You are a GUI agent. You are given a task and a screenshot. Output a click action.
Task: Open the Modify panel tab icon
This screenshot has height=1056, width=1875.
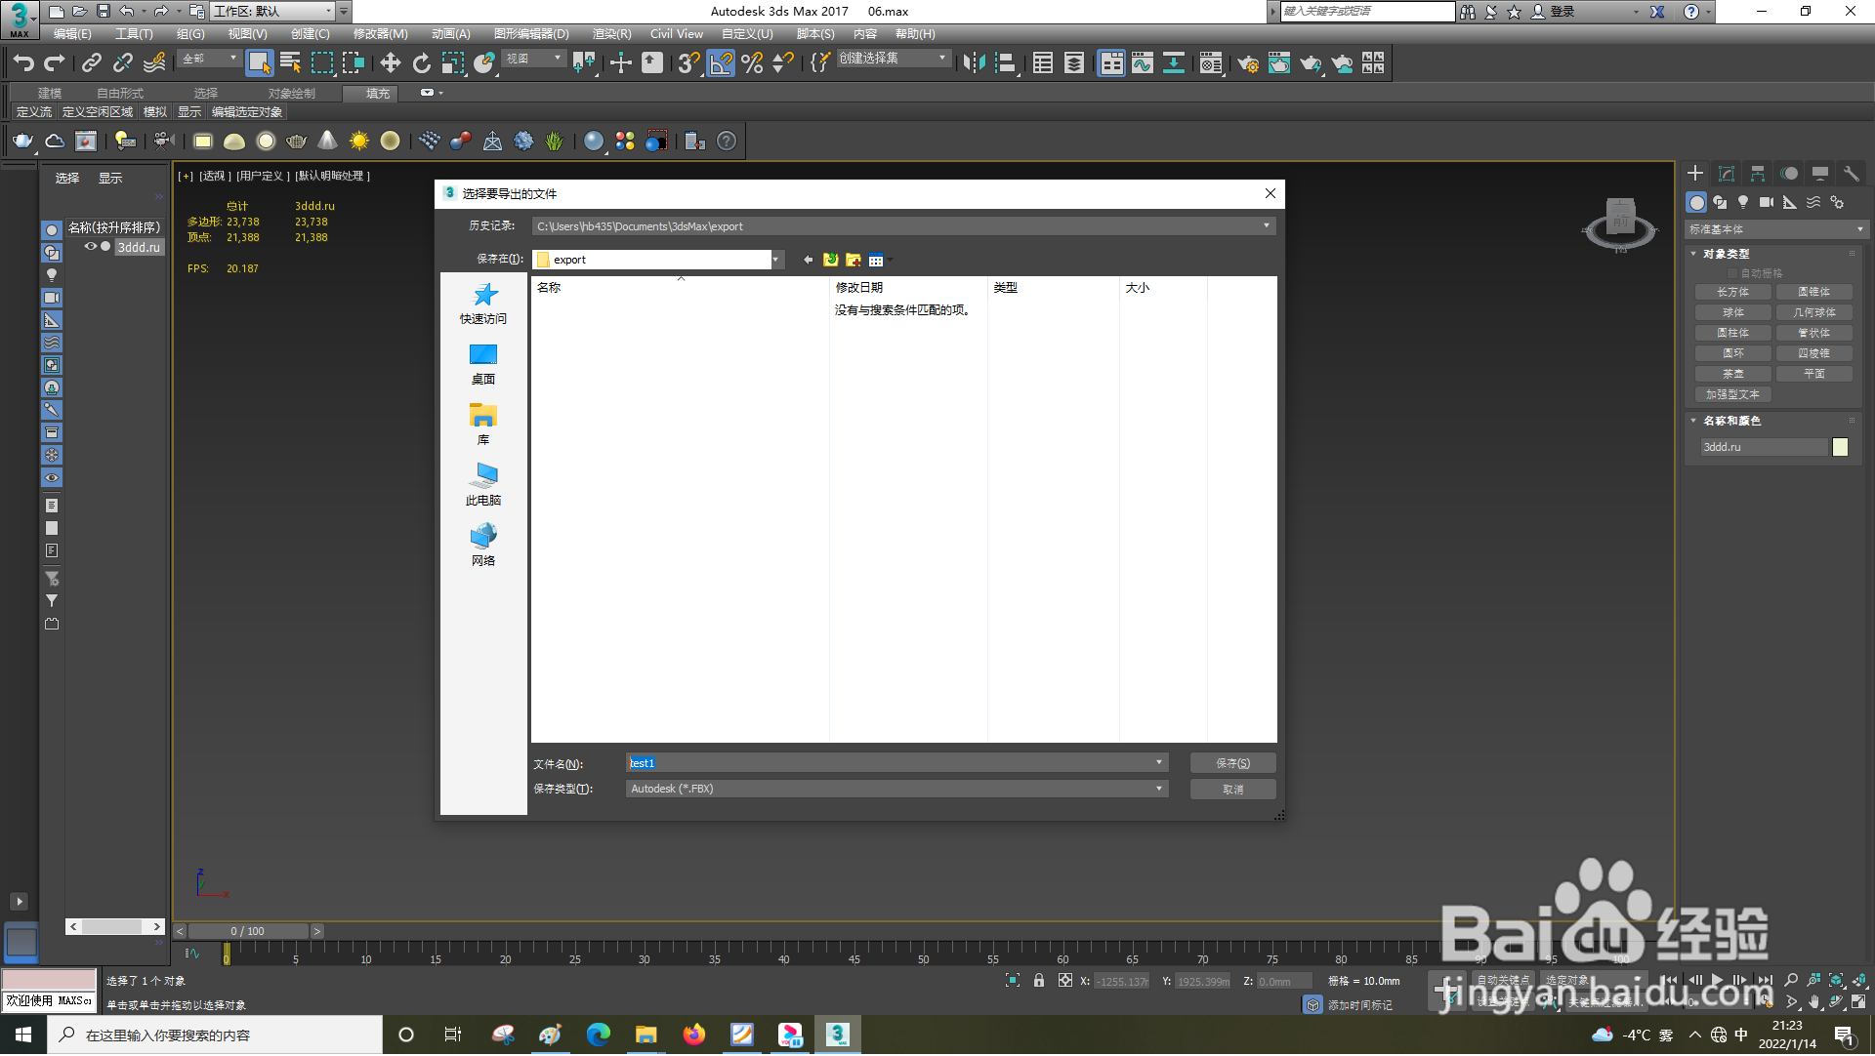(1726, 174)
